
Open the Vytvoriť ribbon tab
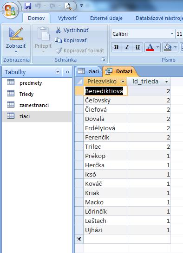click(x=67, y=18)
